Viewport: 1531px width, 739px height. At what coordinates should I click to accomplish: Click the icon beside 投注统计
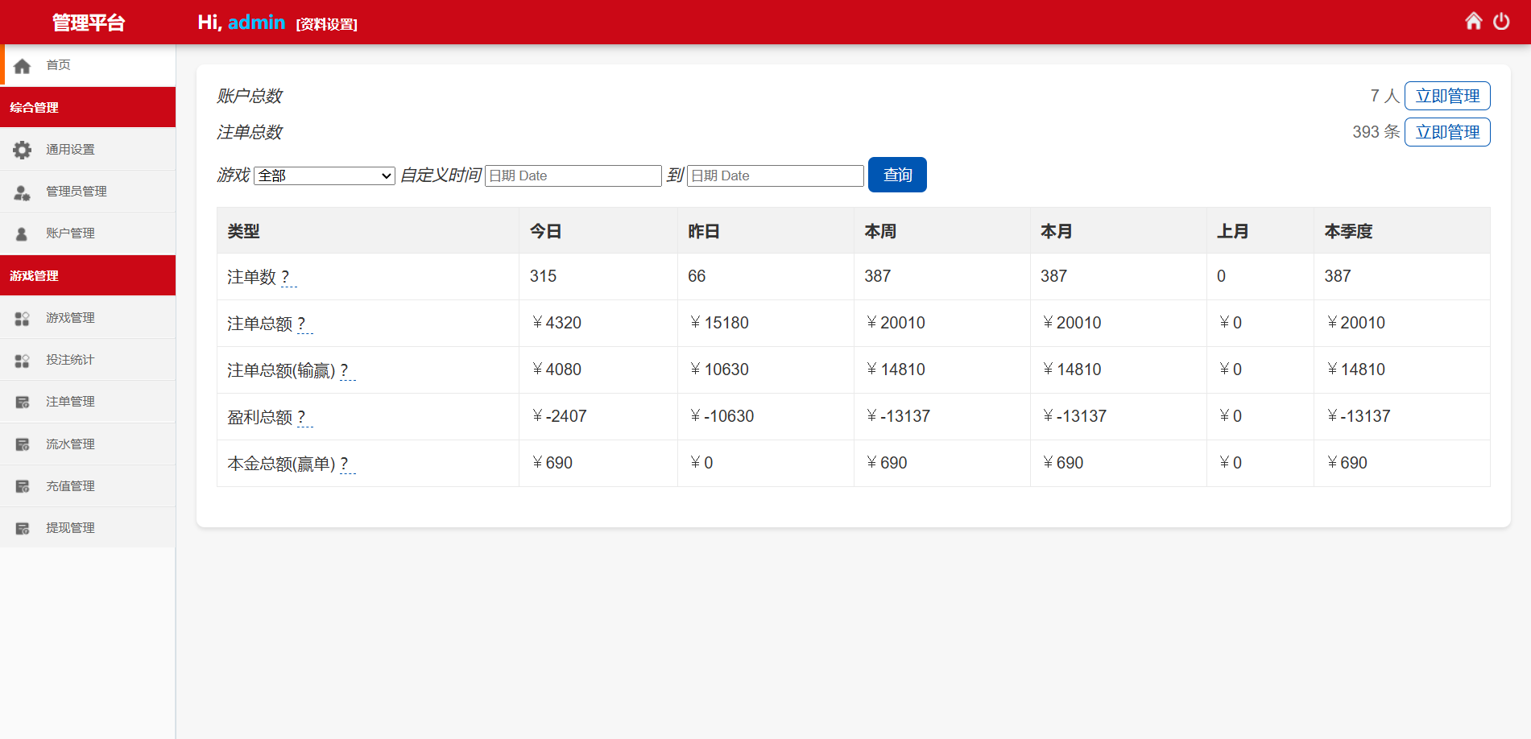(23, 361)
